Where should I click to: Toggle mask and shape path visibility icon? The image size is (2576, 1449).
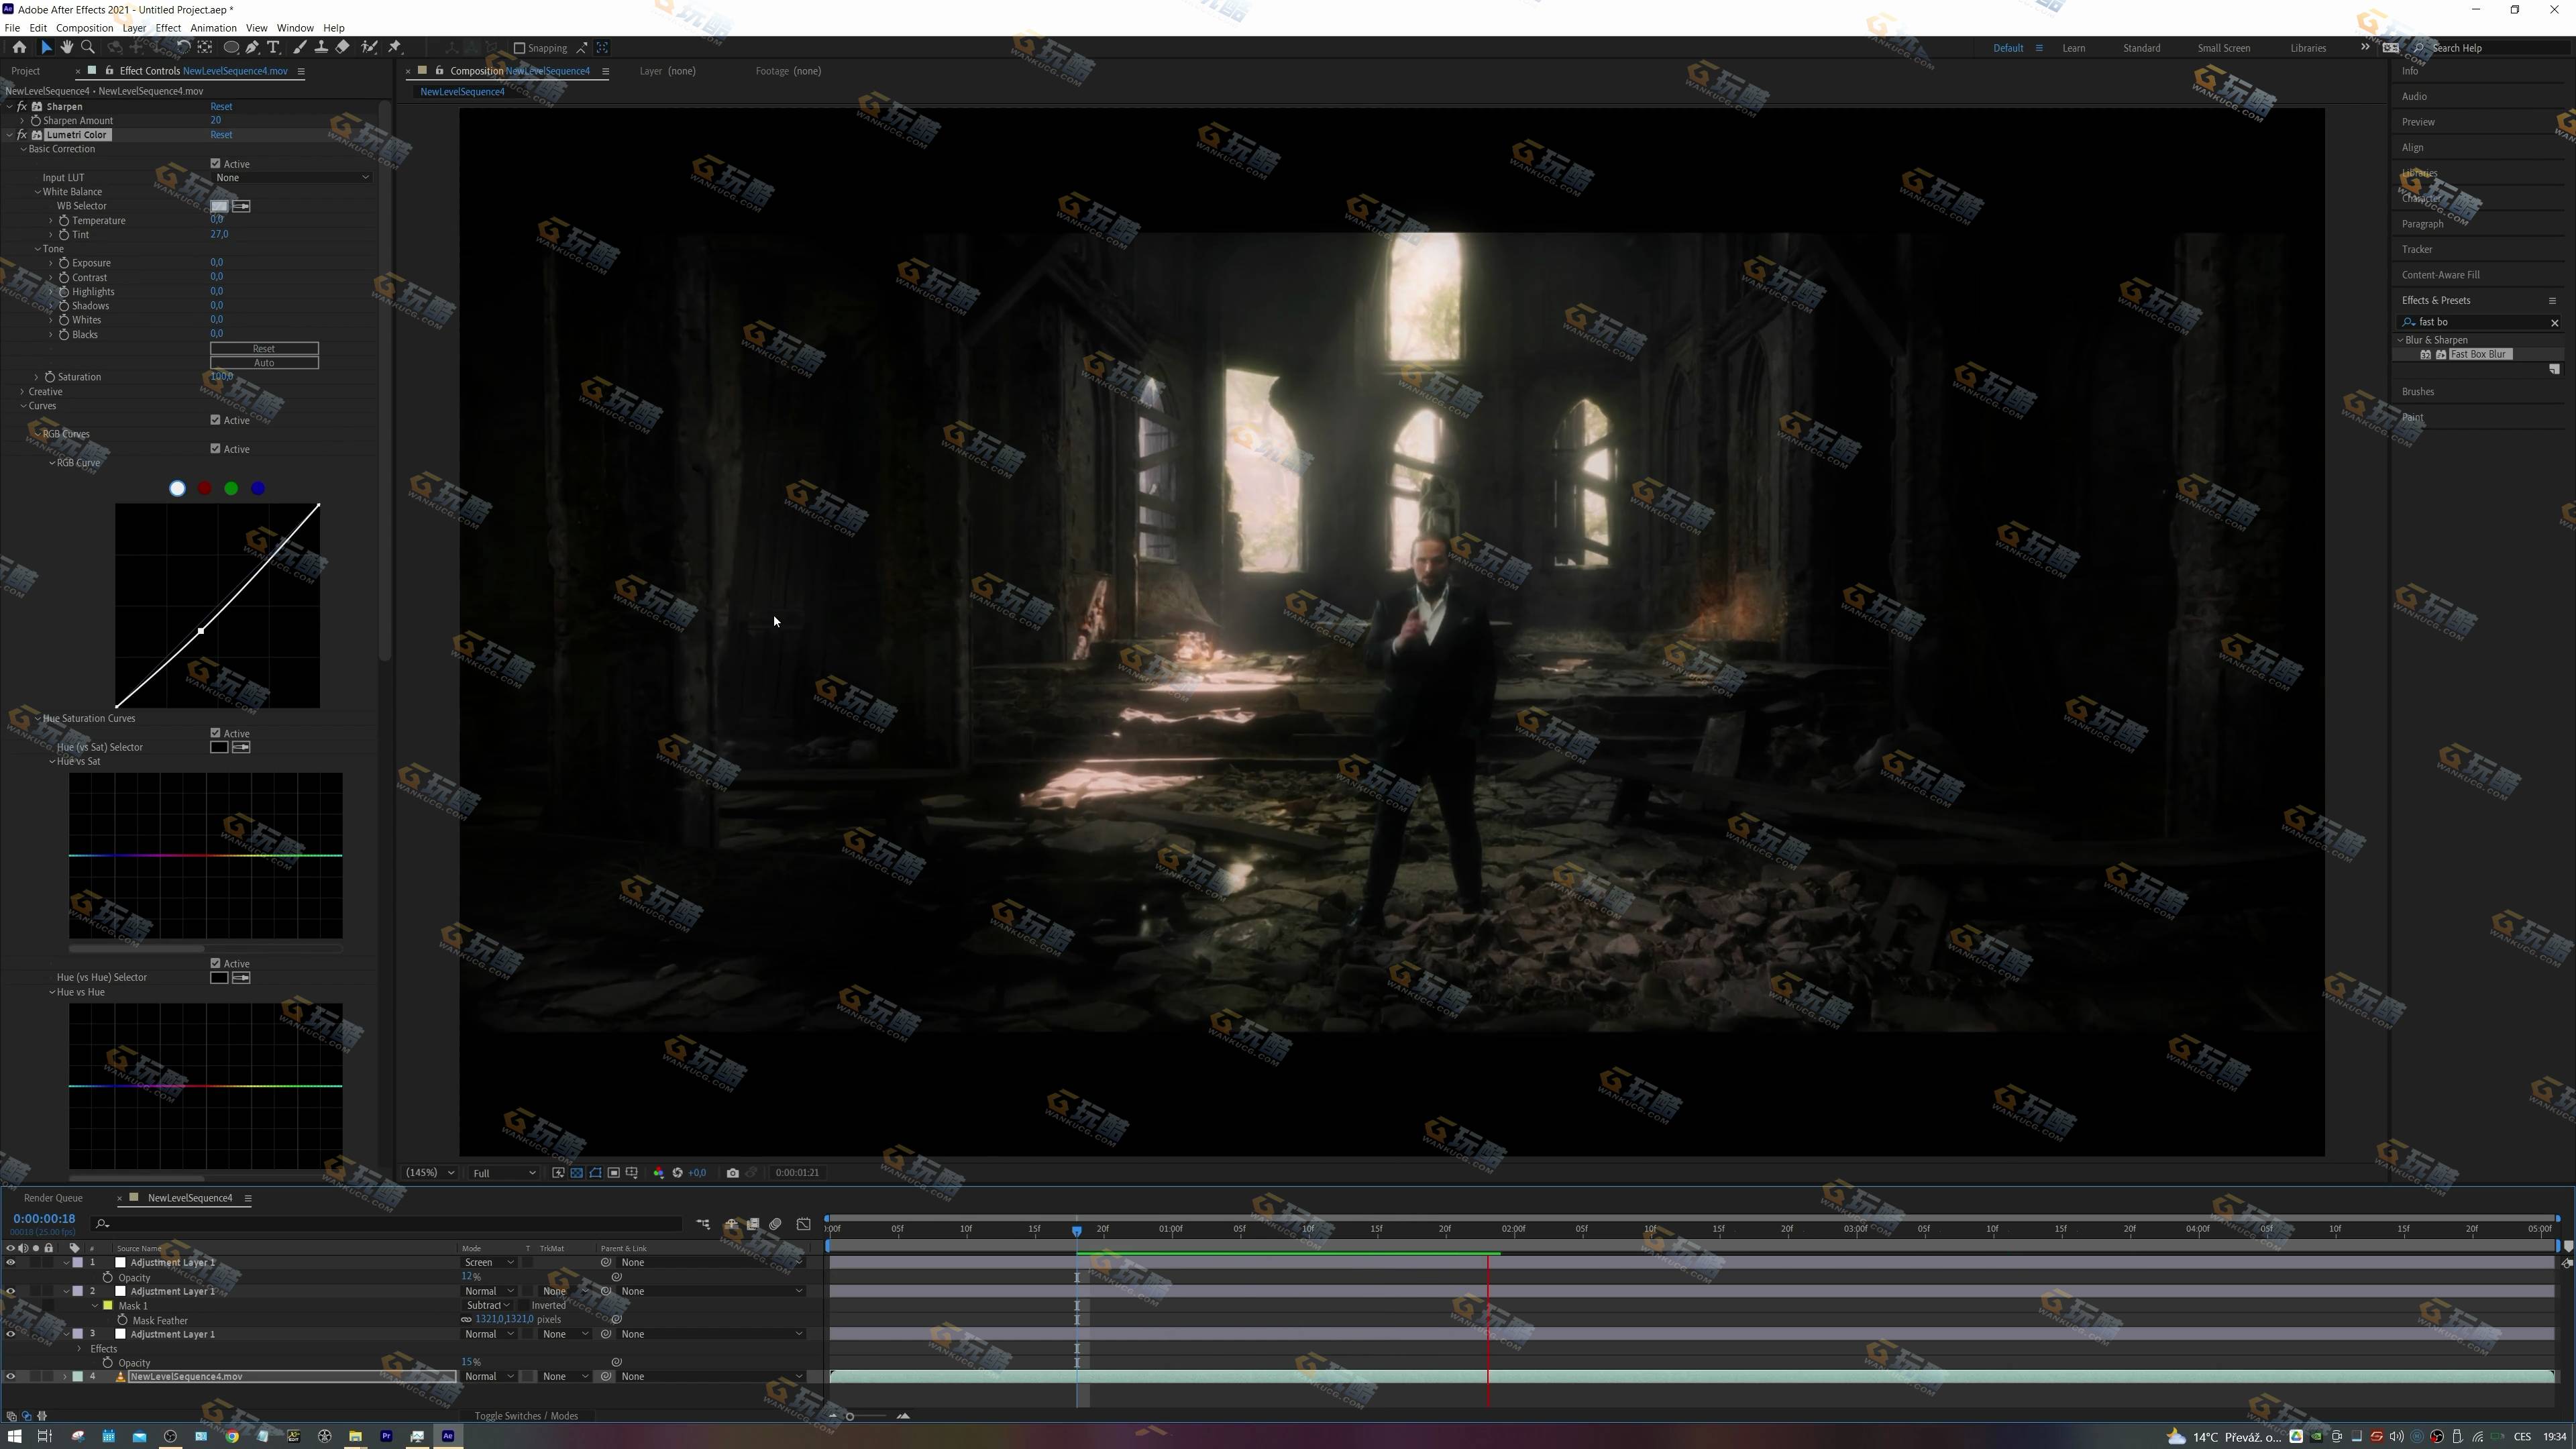(x=595, y=1173)
